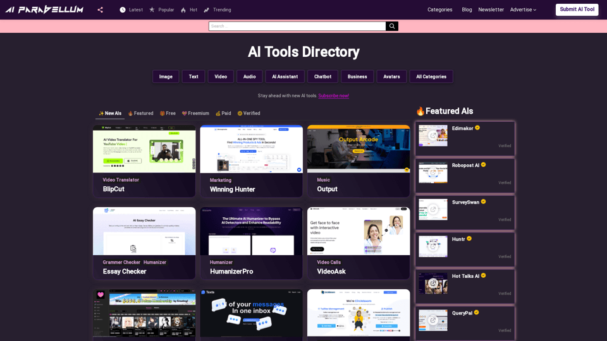Click the Essay Checker tool title

[125, 272]
